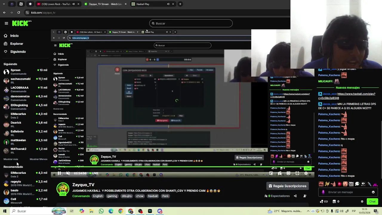Image resolution: width=382 pixels, height=215 pixels.
Task: Click the Kick logo
Action: tap(22, 23)
